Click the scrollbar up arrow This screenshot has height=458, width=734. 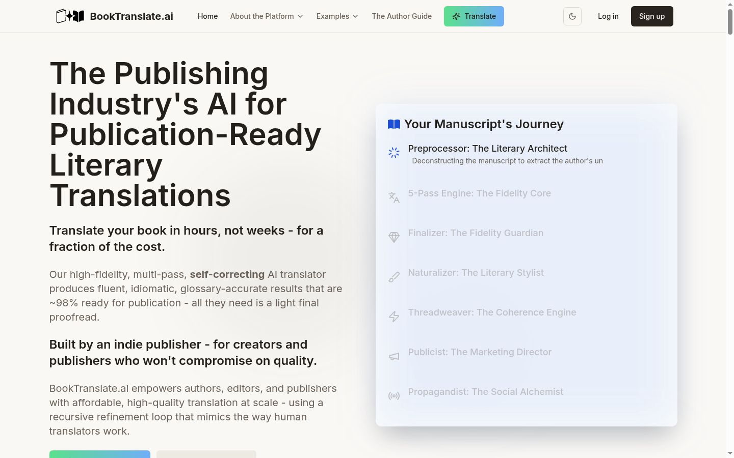click(x=730, y=4)
